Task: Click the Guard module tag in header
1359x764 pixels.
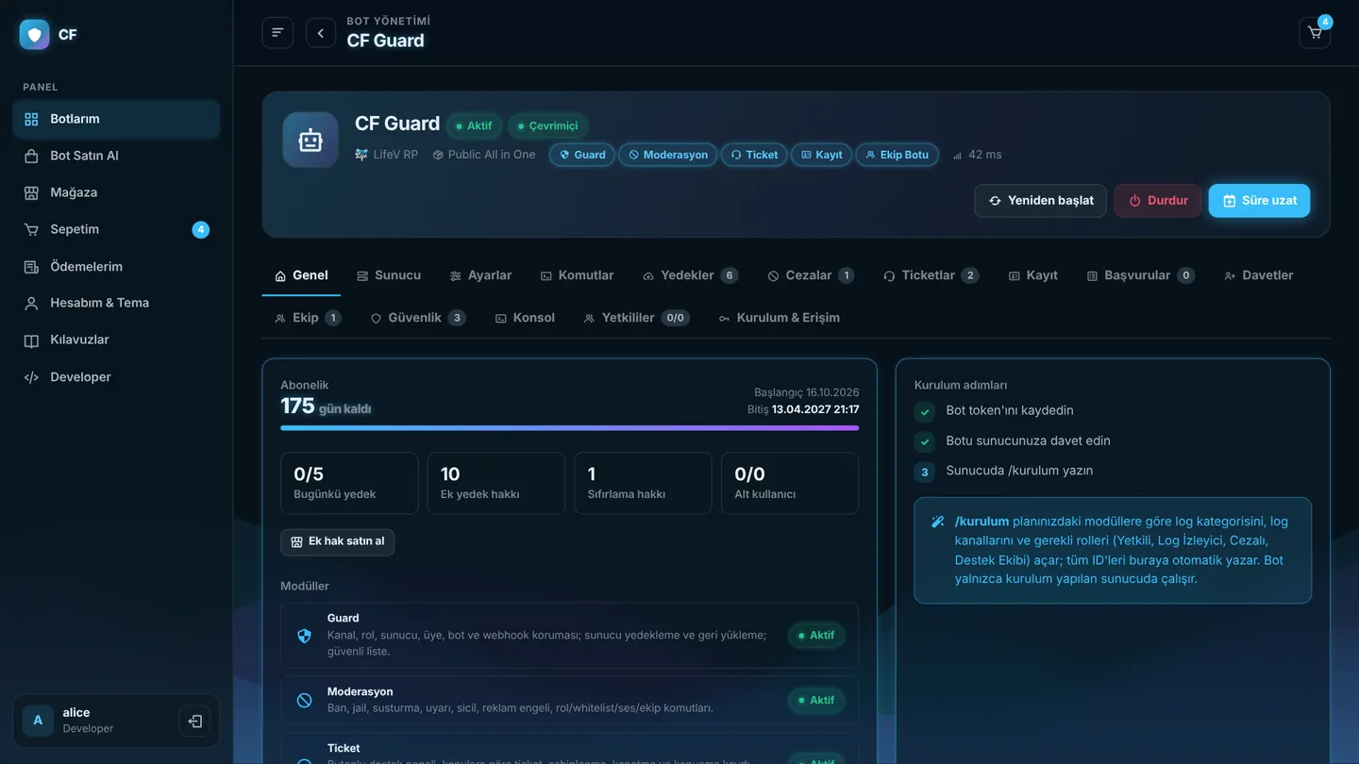Action: (582, 155)
